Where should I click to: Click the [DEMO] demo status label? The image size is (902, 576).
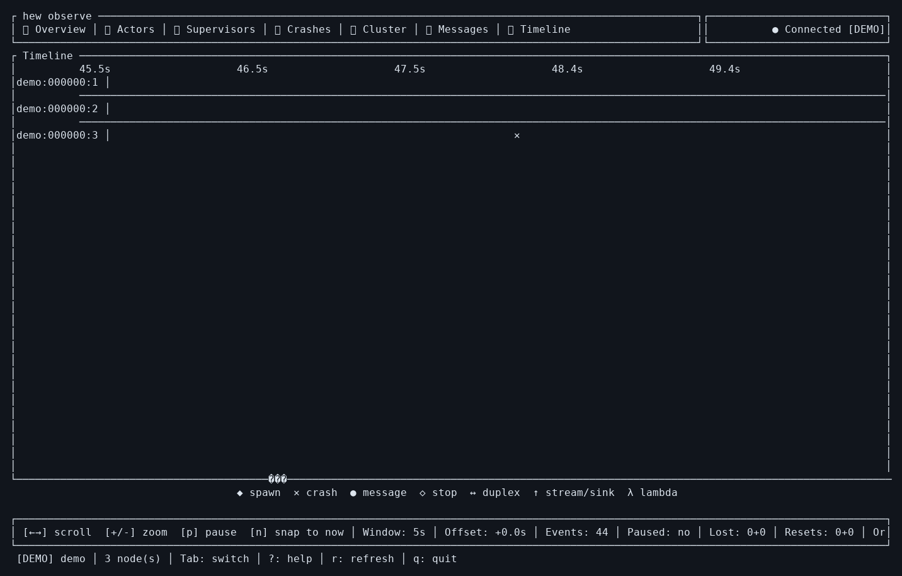point(51,559)
